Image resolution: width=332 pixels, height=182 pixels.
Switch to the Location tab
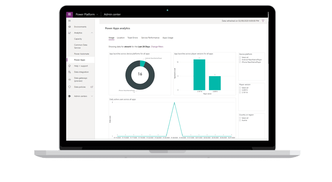tap(121, 38)
